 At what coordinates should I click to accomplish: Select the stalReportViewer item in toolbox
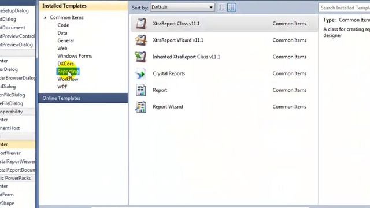(x=17, y=161)
